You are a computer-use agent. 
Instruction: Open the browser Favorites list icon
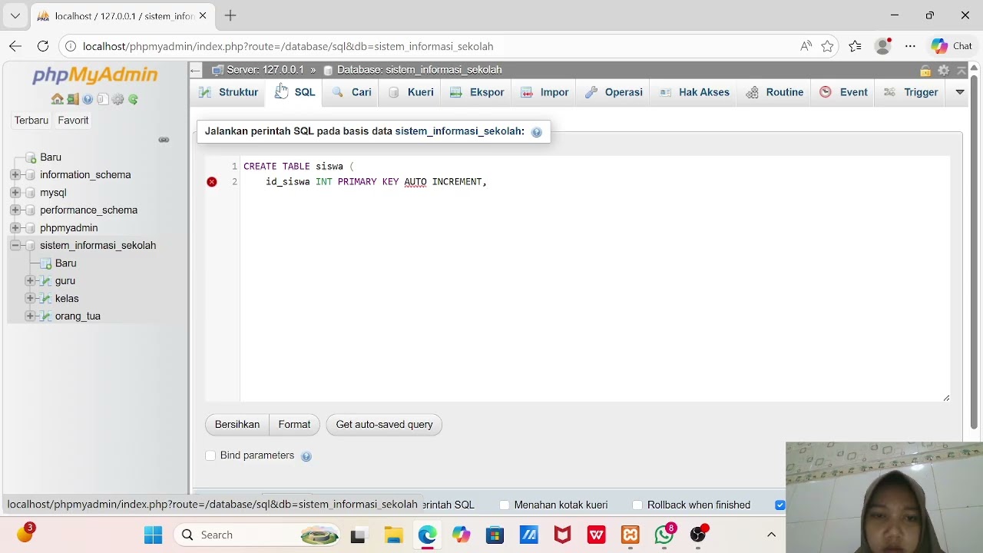855,46
